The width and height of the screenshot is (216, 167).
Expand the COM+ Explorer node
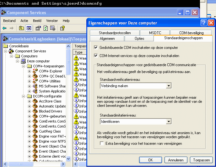(29, 71)
